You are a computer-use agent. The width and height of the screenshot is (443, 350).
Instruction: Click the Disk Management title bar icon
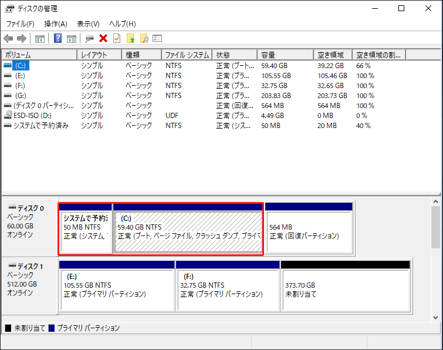click(x=9, y=9)
